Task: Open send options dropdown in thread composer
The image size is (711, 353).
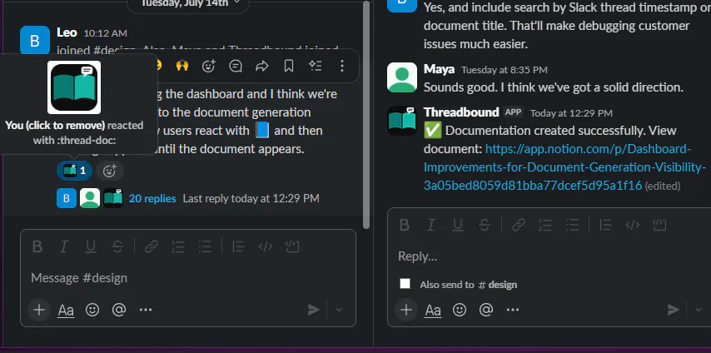Action: point(699,310)
